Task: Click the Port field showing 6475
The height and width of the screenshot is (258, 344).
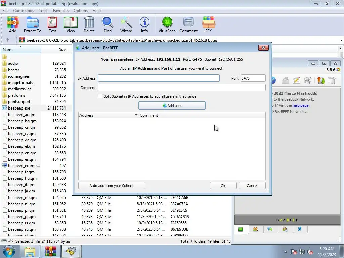Action: click(x=253, y=78)
